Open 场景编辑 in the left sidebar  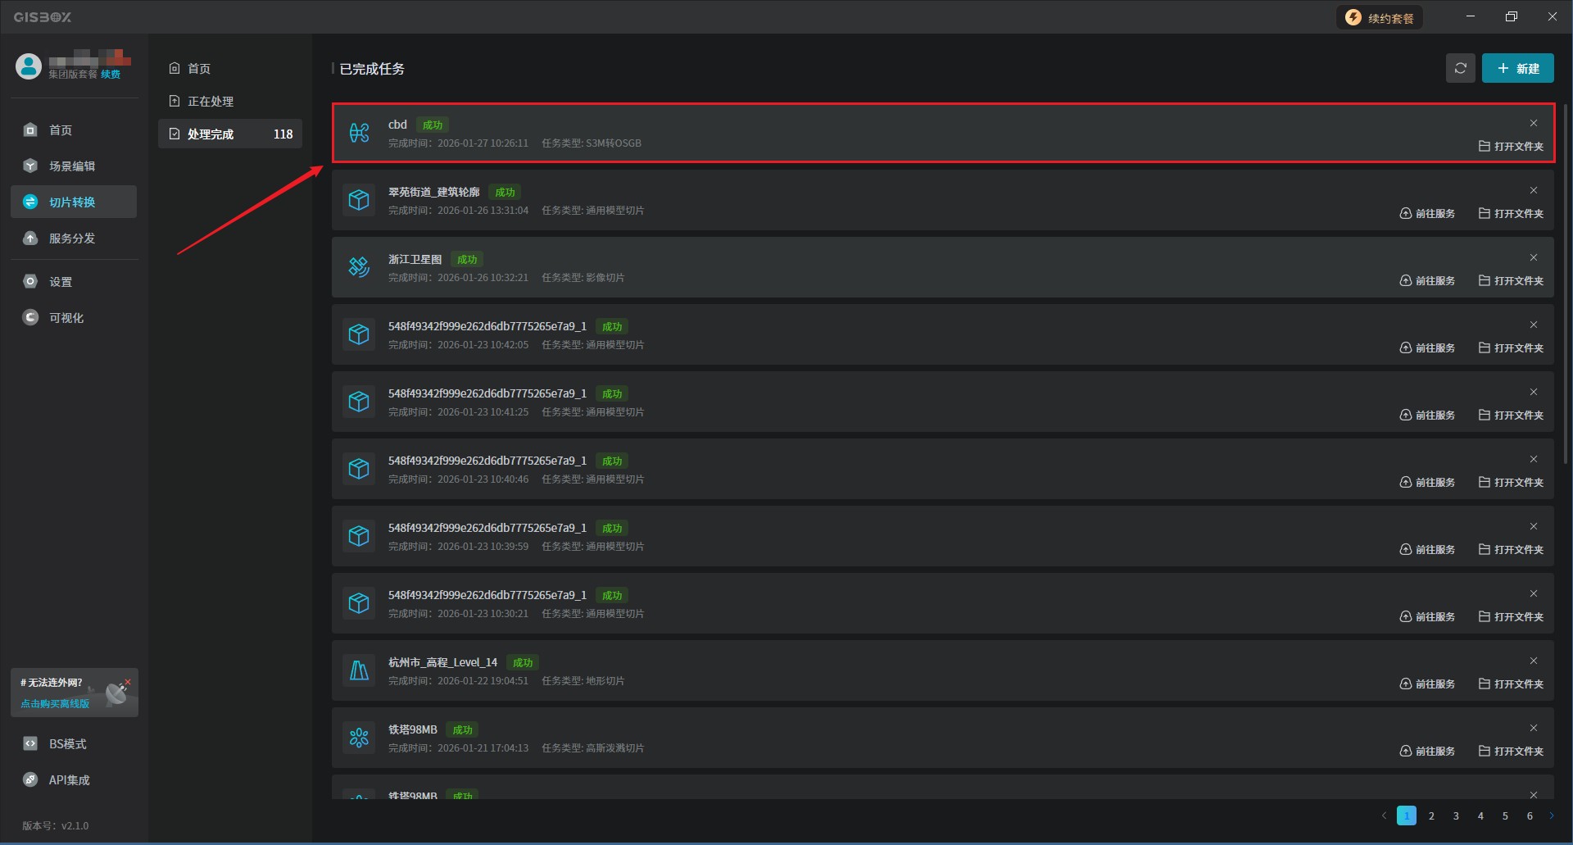point(72,166)
